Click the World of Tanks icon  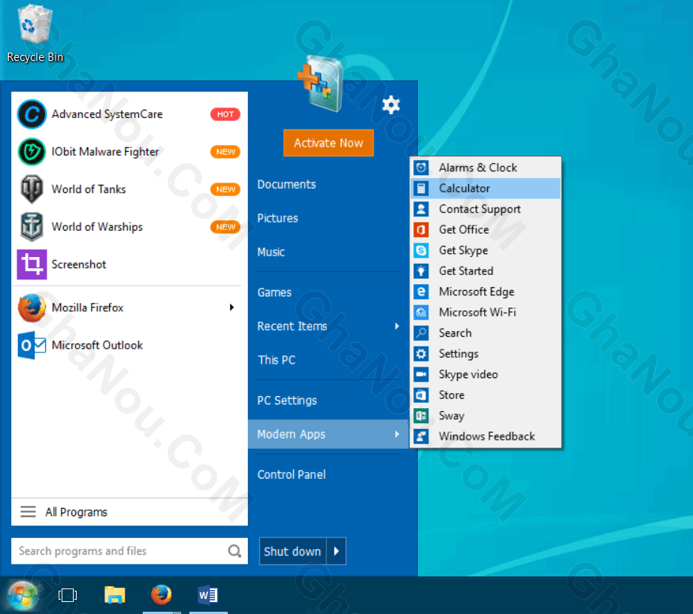click(x=32, y=189)
